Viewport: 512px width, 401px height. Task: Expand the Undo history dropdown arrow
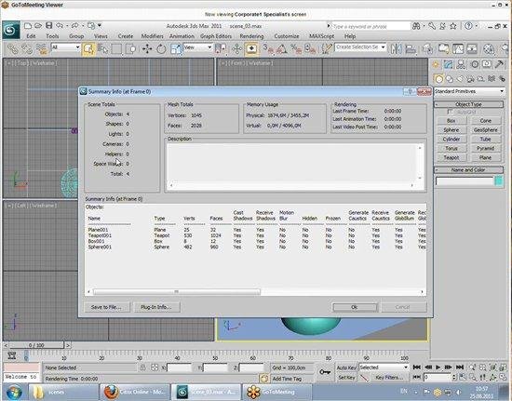click(67, 26)
